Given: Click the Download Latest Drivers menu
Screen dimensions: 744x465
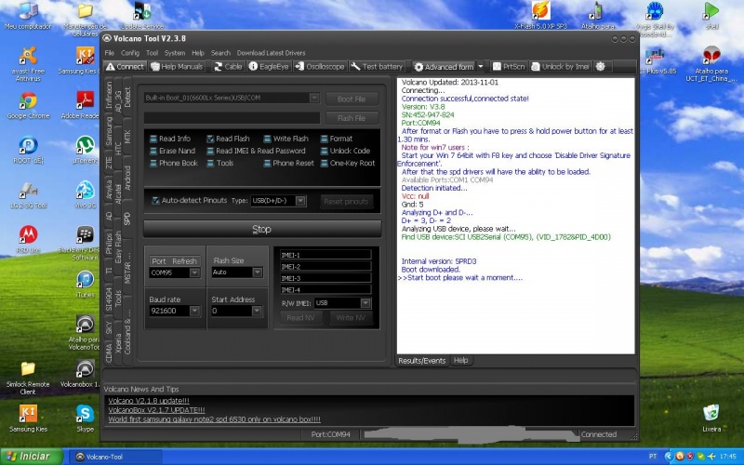Looking at the screenshot, I should point(271,53).
